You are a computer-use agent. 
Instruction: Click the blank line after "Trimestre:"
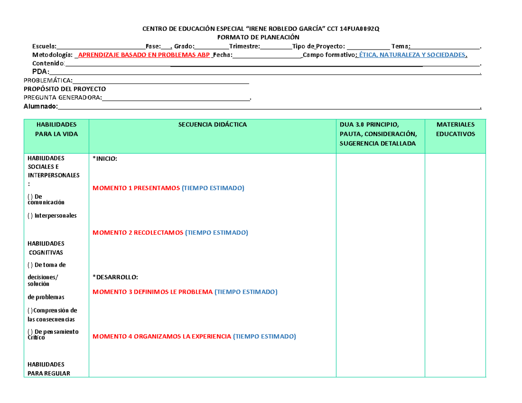276,46
